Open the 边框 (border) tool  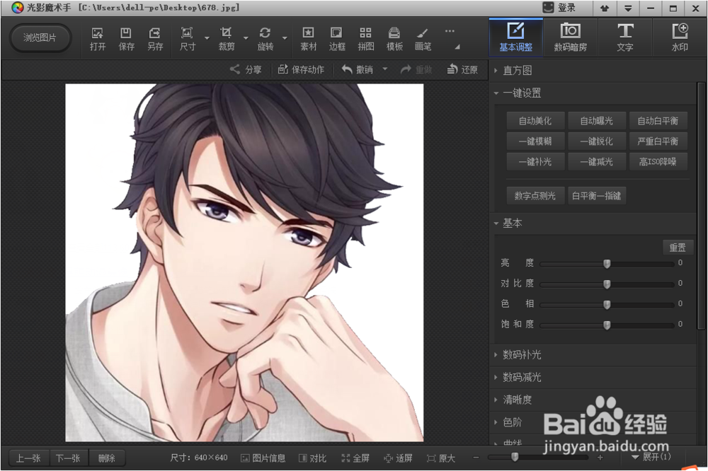tap(337, 39)
